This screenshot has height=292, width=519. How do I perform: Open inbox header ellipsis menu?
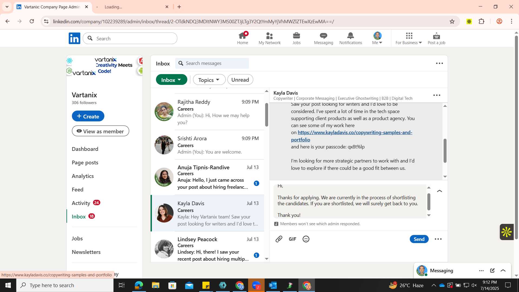point(440,63)
